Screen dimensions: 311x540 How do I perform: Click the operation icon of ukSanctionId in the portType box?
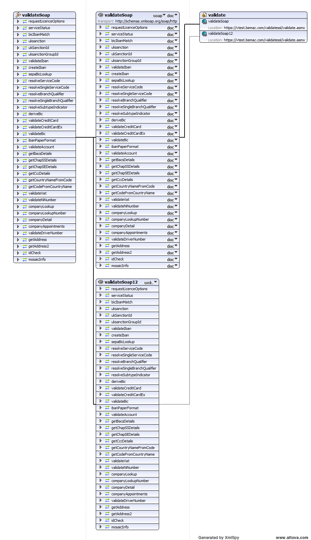25,48
